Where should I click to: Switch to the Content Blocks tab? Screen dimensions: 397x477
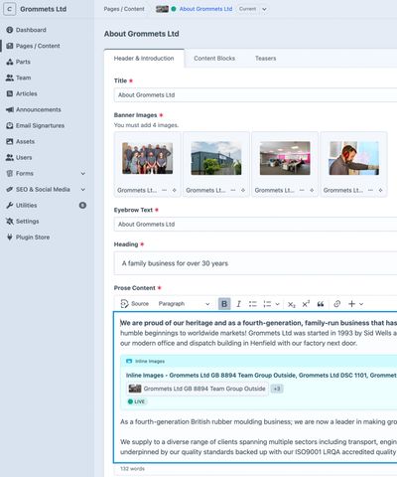coord(214,59)
